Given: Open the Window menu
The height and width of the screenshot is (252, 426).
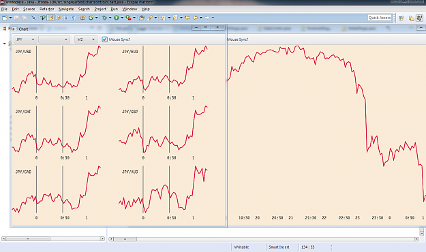Looking at the screenshot, I should click(130, 9).
